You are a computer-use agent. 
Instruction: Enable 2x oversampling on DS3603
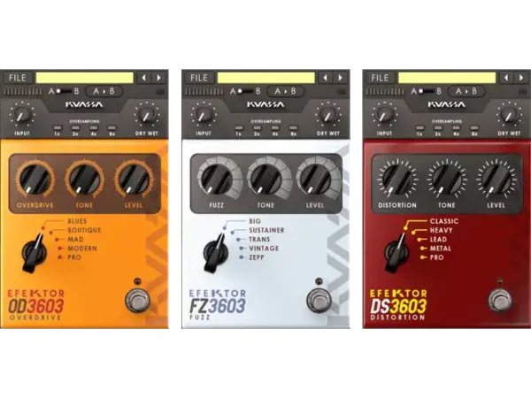(438, 128)
